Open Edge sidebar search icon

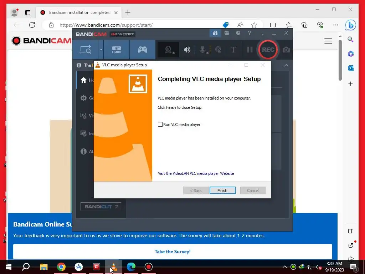click(351, 39)
